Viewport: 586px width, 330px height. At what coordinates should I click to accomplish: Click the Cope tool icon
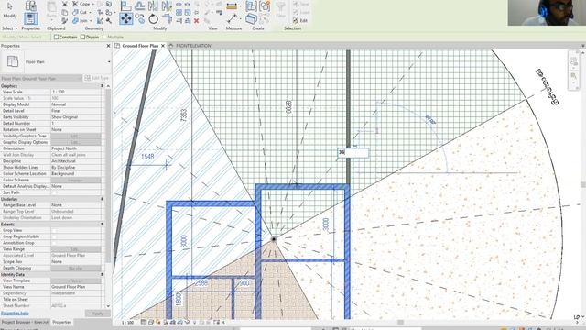point(75,4)
